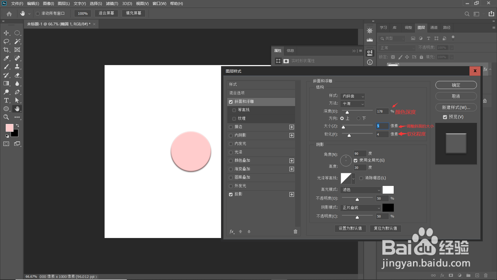
Task: Switch to the 通道 tab
Action: (x=434, y=27)
